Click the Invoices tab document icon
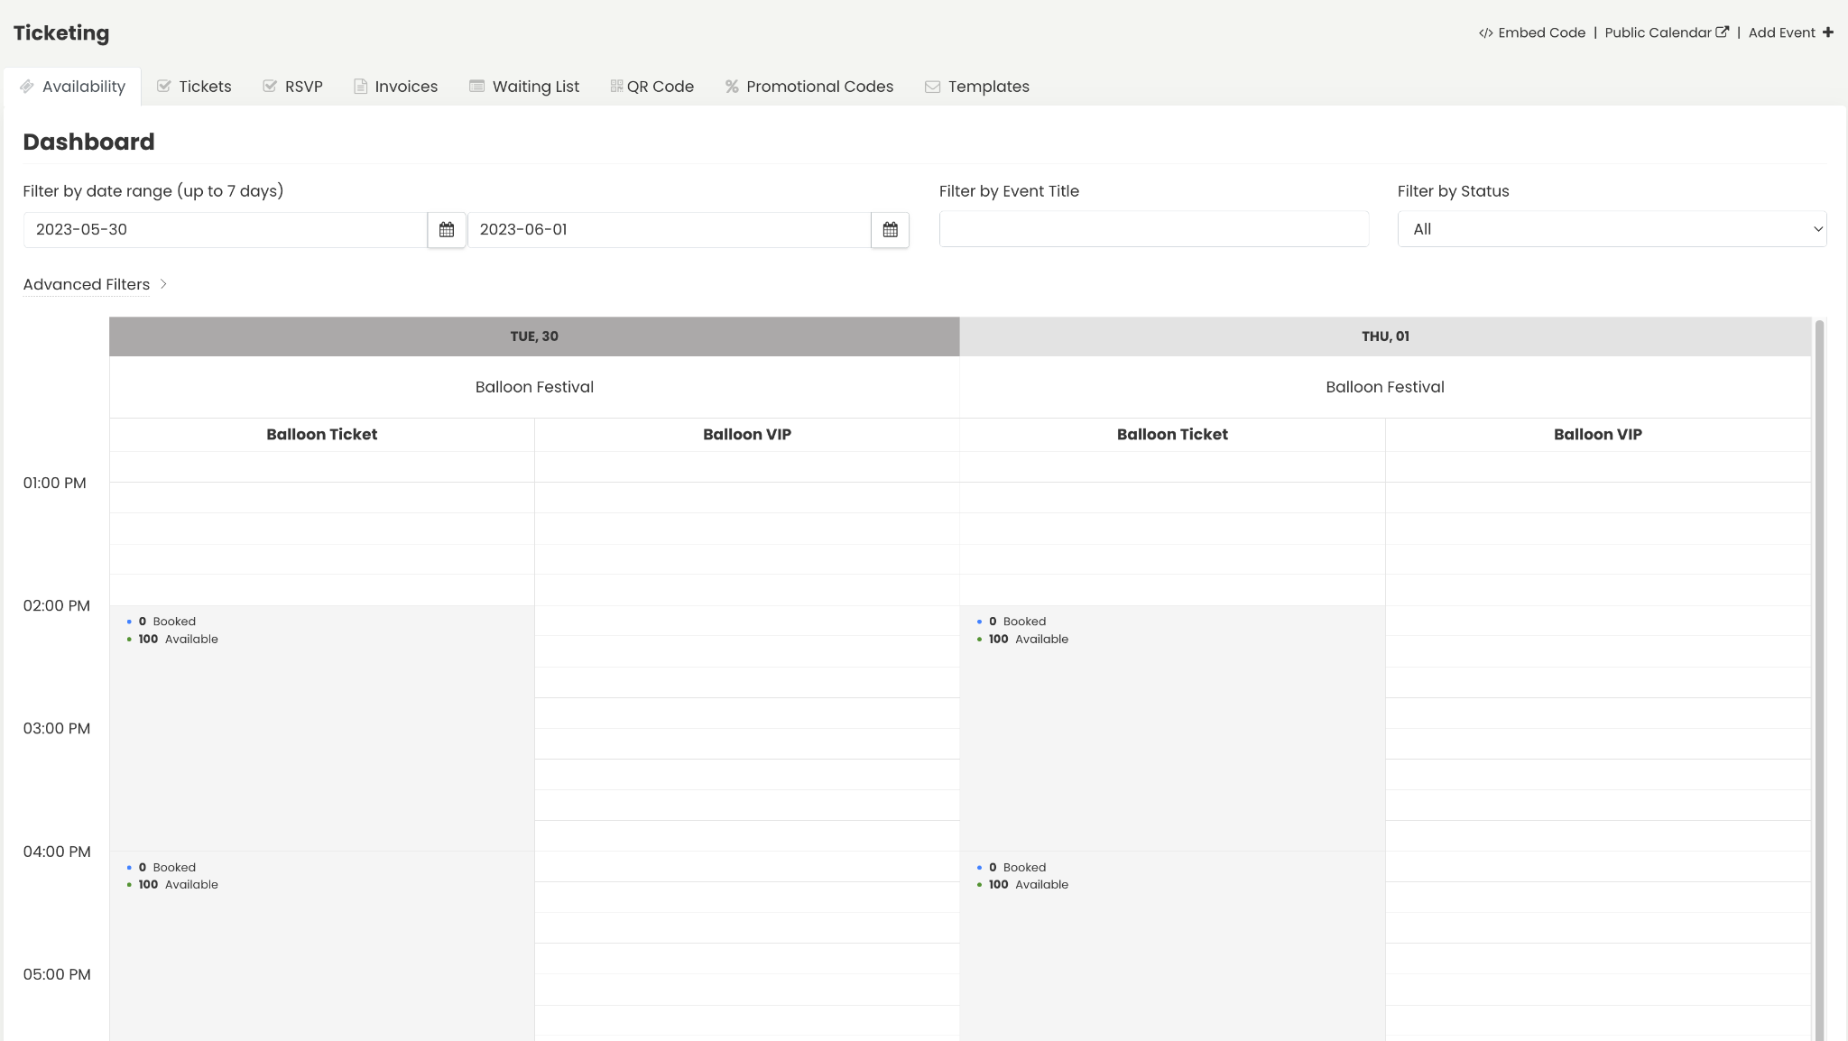The image size is (1848, 1041). tap(360, 87)
